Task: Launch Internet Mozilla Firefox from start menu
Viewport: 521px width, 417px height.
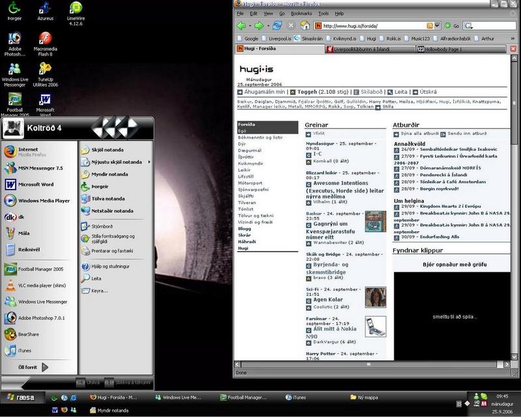Action: [x=39, y=152]
